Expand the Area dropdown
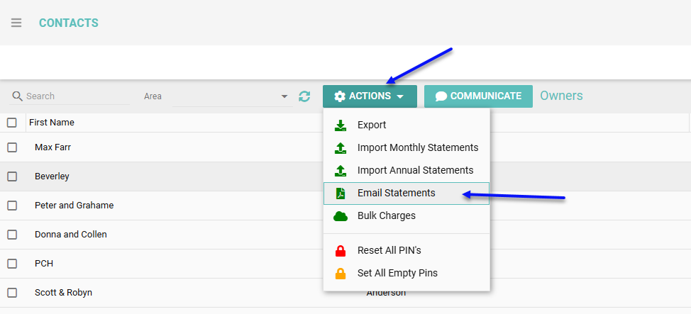 click(x=284, y=96)
